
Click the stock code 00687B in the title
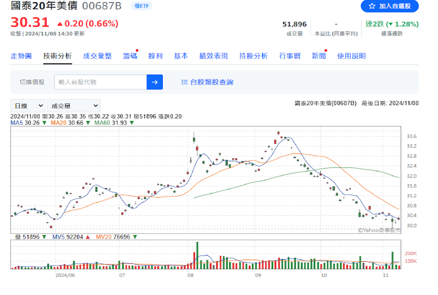click(101, 6)
